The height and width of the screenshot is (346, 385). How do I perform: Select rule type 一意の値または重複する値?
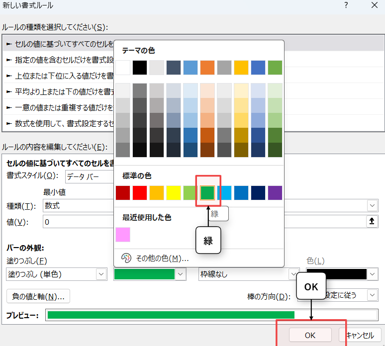tap(60, 107)
